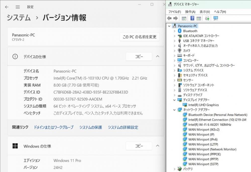The image size is (251, 172).
Task: Click the info icon beside デバイスの仕様
Action: pos(15,56)
